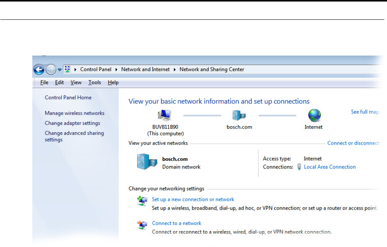Expand breadcrumb arrow after Network and Internet
This screenshot has width=387, height=247.
click(x=175, y=70)
